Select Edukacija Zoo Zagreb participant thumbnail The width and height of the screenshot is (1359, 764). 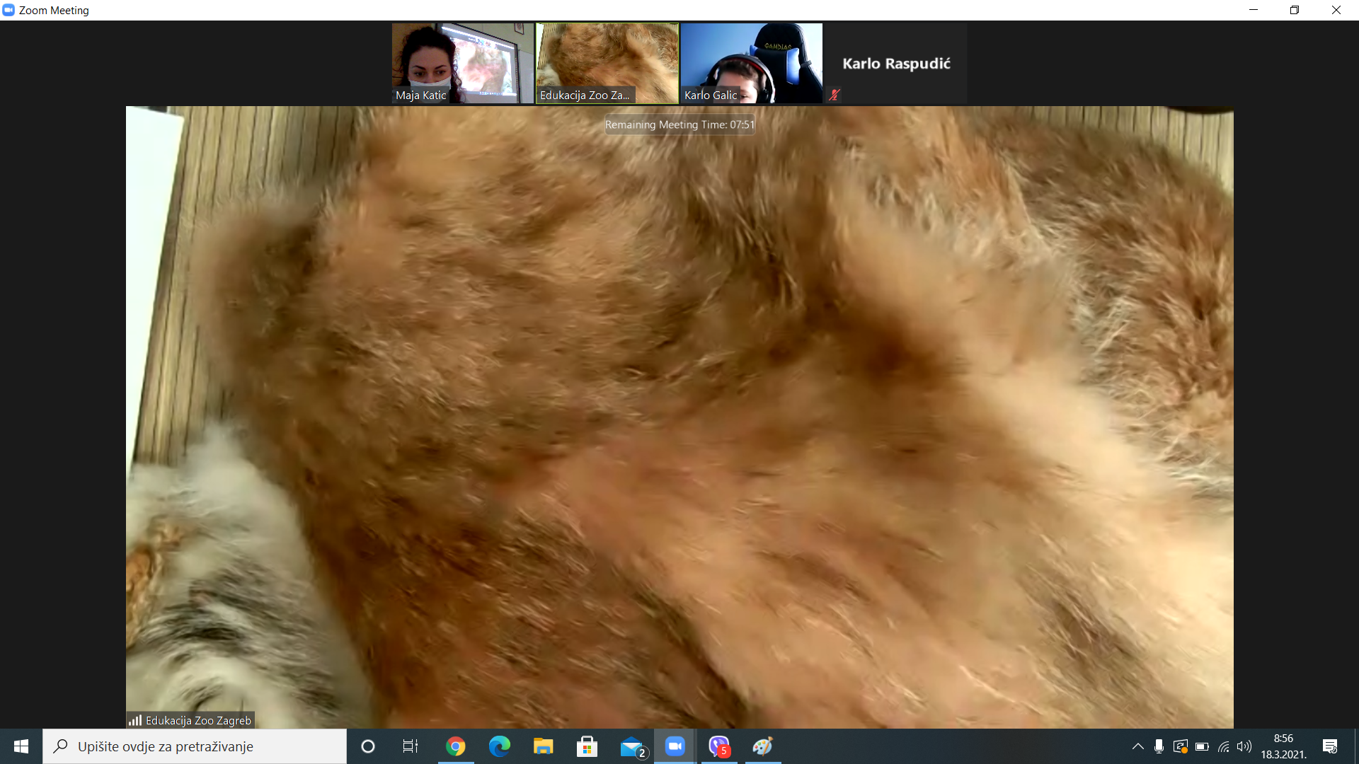coord(607,64)
